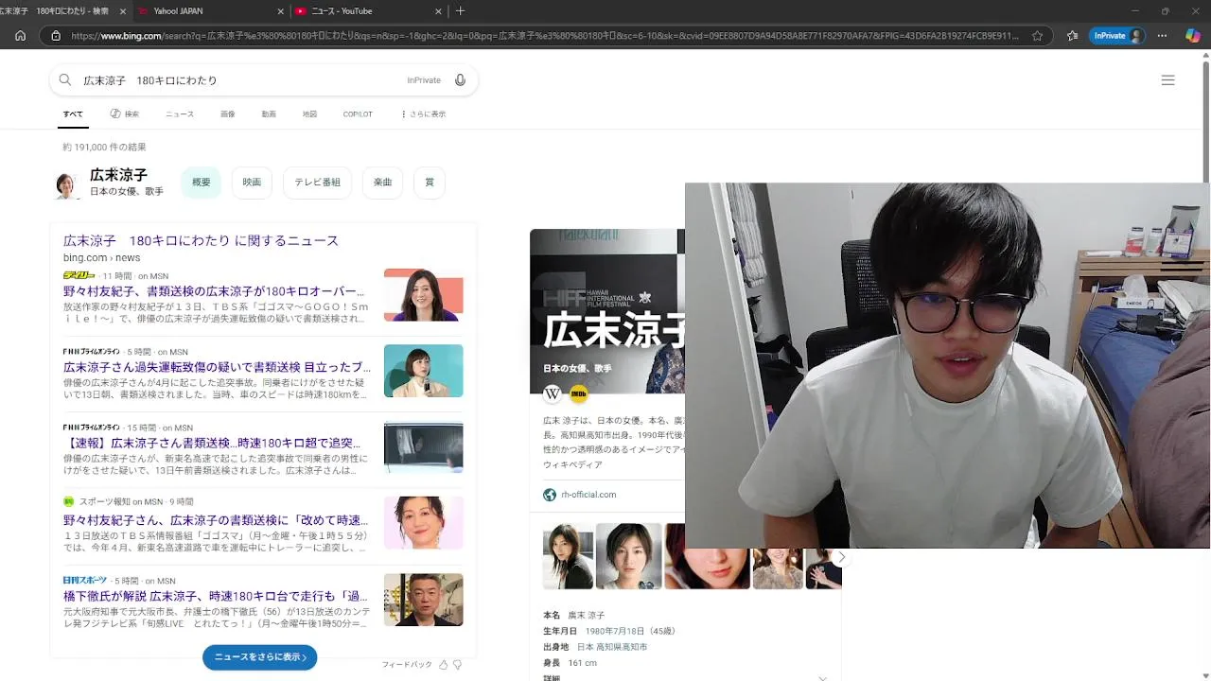Click the first photo in the image strip
Image resolution: width=1211 pixels, height=681 pixels.
pos(568,556)
